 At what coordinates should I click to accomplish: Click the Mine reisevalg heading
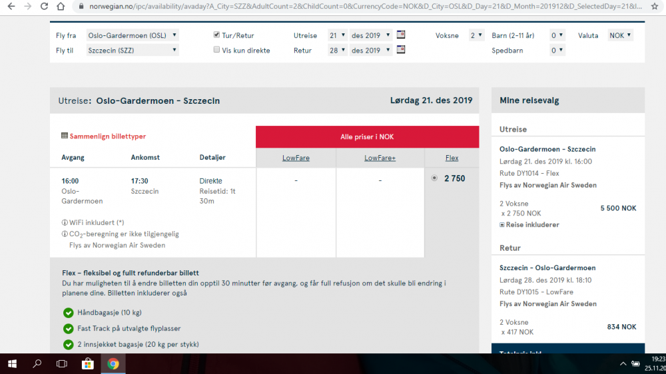click(529, 100)
